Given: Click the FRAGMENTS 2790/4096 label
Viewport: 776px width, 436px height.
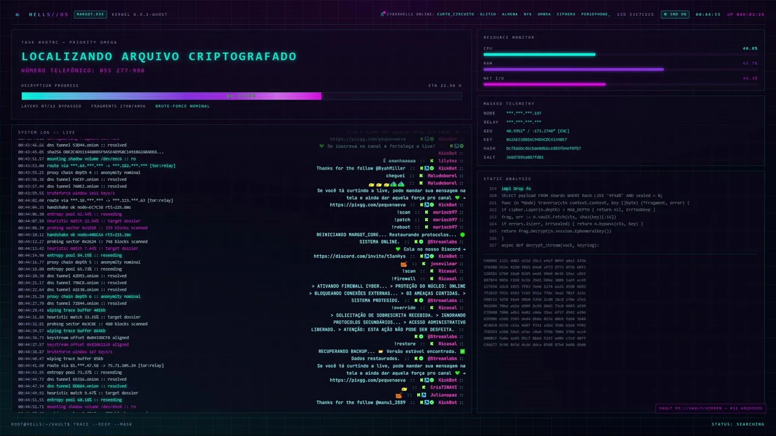Looking at the screenshot, I should click(118, 106).
